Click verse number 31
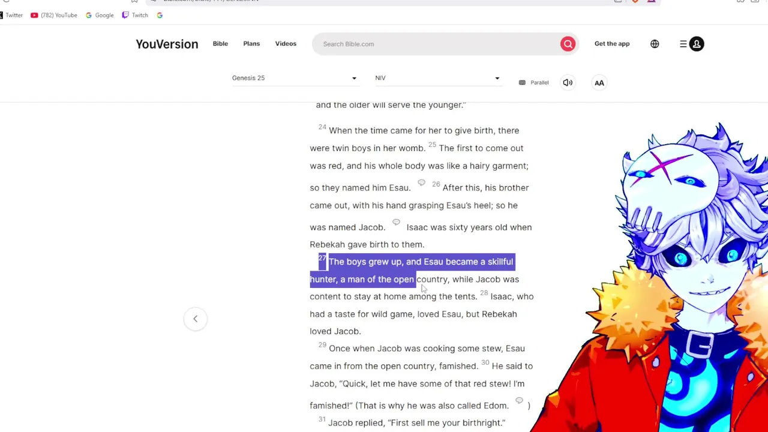This screenshot has height=432, width=768. [322, 419]
